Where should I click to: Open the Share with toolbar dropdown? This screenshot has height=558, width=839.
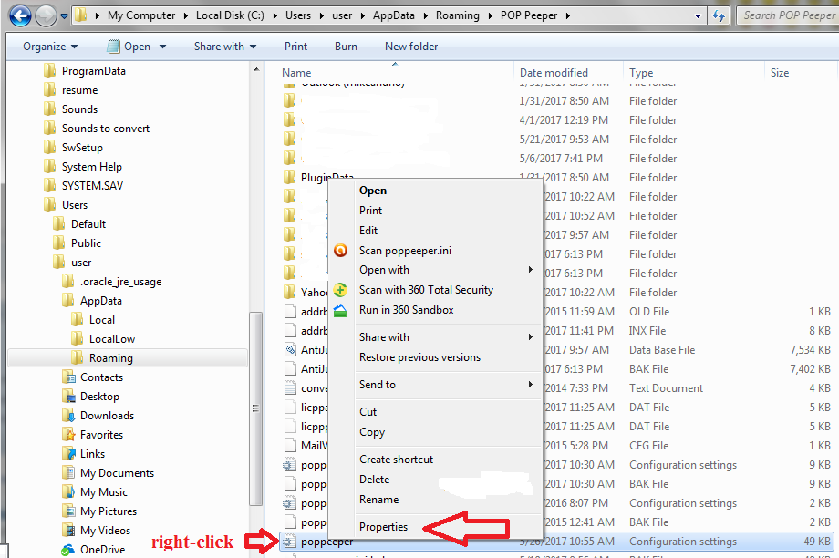point(225,46)
